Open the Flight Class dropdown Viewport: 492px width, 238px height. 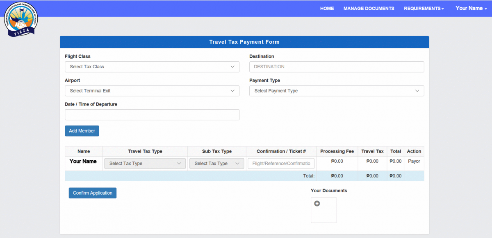click(152, 67)
